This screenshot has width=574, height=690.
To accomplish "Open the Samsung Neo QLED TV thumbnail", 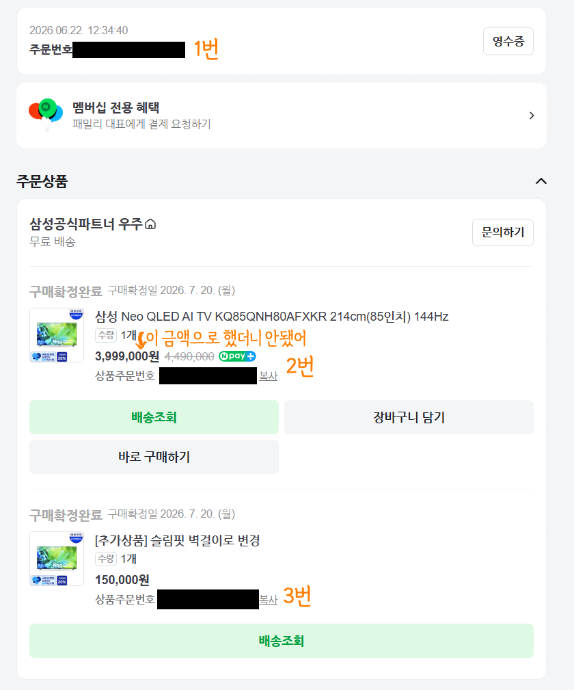I will (x=57, y=335).
